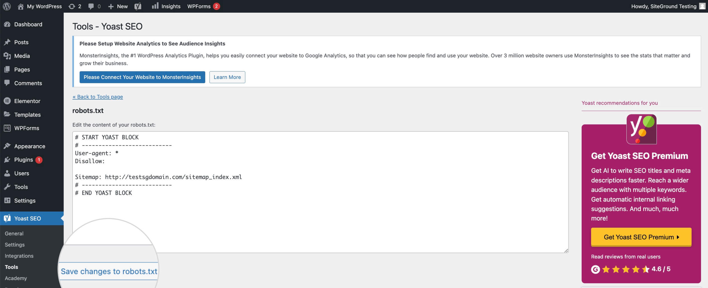
Task: Open Read reviews from real users link
Action: [x=626, y=257]
